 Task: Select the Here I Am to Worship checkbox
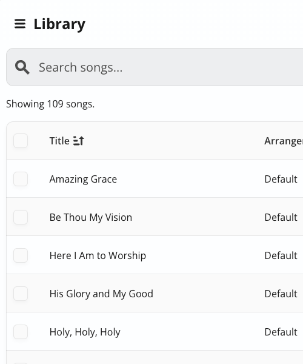(21, 255)
